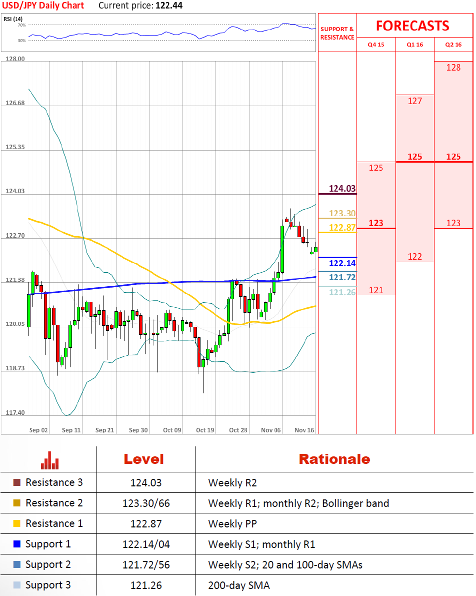This screenshot has height=596, width=476.
Task: Click the Resistance 2 gold color swatch
Action: [x=16, y=503]
